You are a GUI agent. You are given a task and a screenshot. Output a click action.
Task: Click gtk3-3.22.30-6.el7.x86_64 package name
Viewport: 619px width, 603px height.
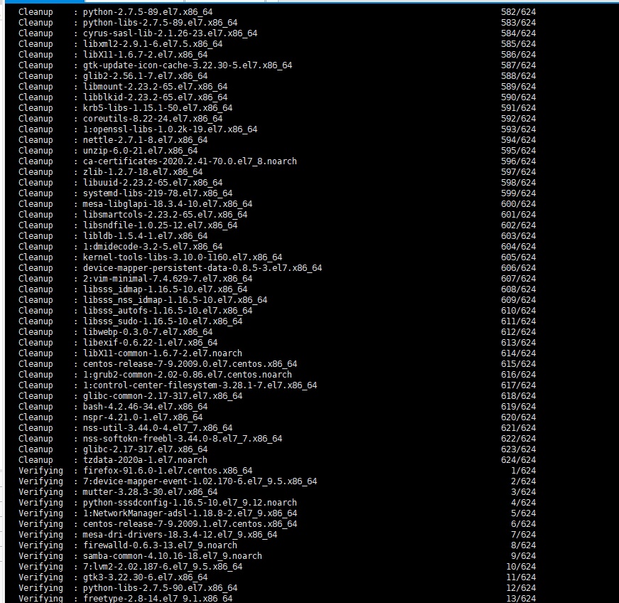click(x=145, y=577)
